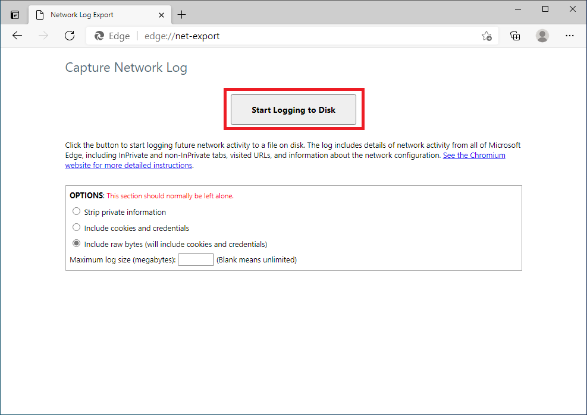Open Settings and more menu
Screen dimensions: 587x415
click(x=570, y=36)
